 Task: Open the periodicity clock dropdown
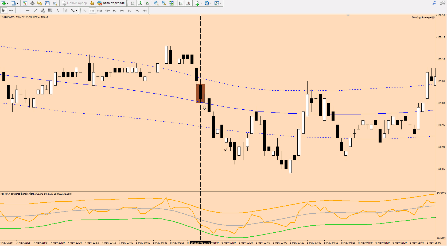(x=211, y=3)
